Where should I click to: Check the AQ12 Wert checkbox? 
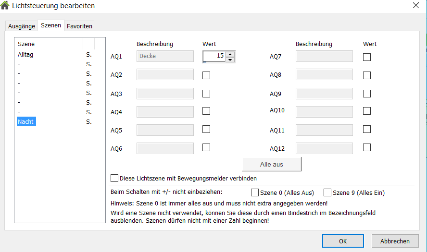pyautogui.click(x=367, y=147)
